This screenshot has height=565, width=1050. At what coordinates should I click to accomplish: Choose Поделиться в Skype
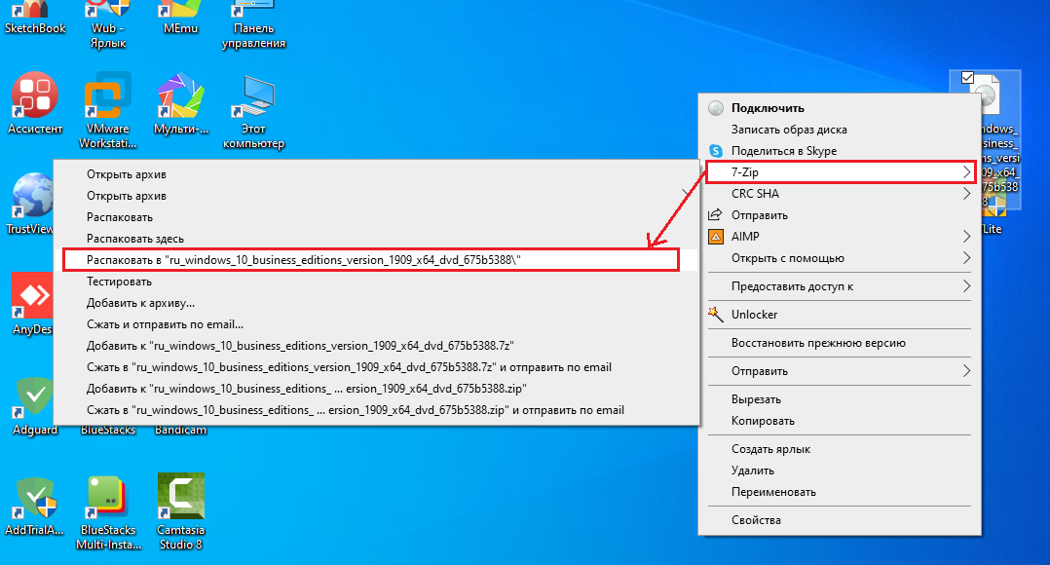coord(840,151)
